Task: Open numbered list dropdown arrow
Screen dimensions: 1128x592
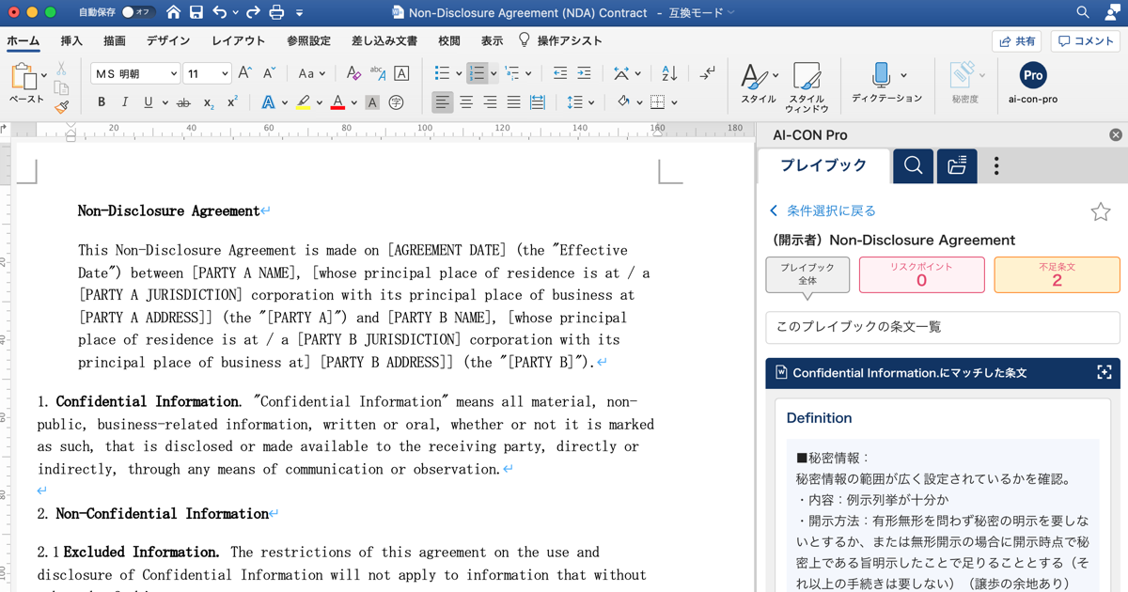Action: pos(493,73)
